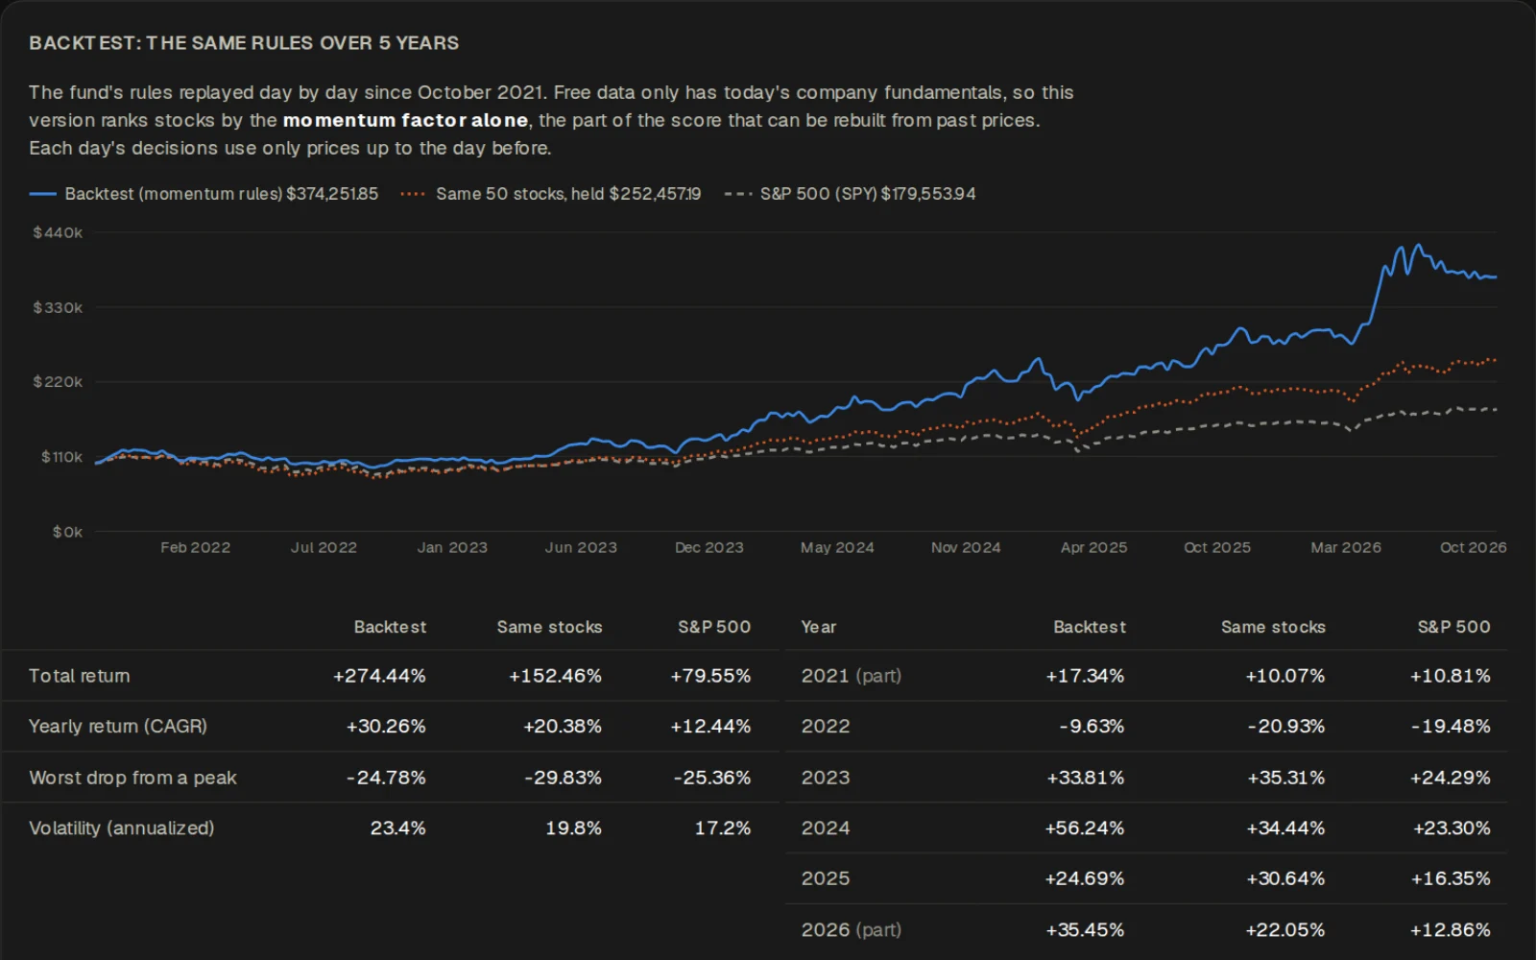Click the "-20.93%" 2022 Same stocks value
Viewport: 1536px width, 960px height.
click(1286, 727)
